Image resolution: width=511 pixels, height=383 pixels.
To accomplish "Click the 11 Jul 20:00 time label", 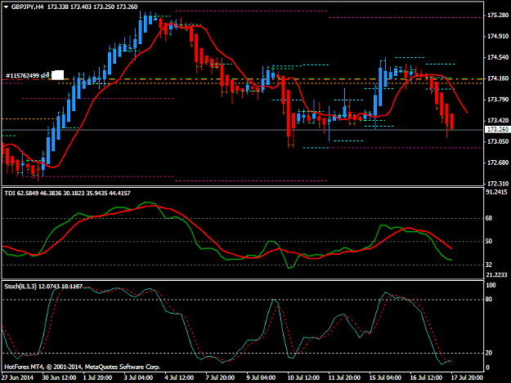I will (344, 378).
